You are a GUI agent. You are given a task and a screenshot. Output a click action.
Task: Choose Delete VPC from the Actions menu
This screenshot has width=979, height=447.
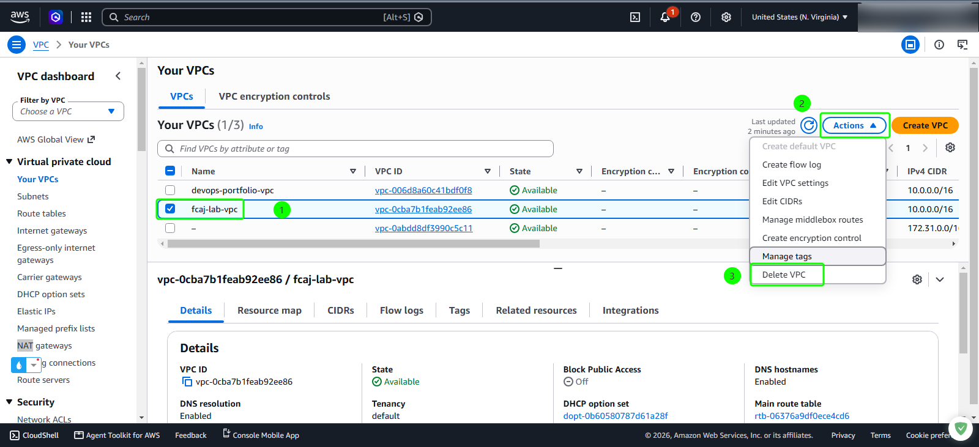pyautogui.click(x=784, y=275)
